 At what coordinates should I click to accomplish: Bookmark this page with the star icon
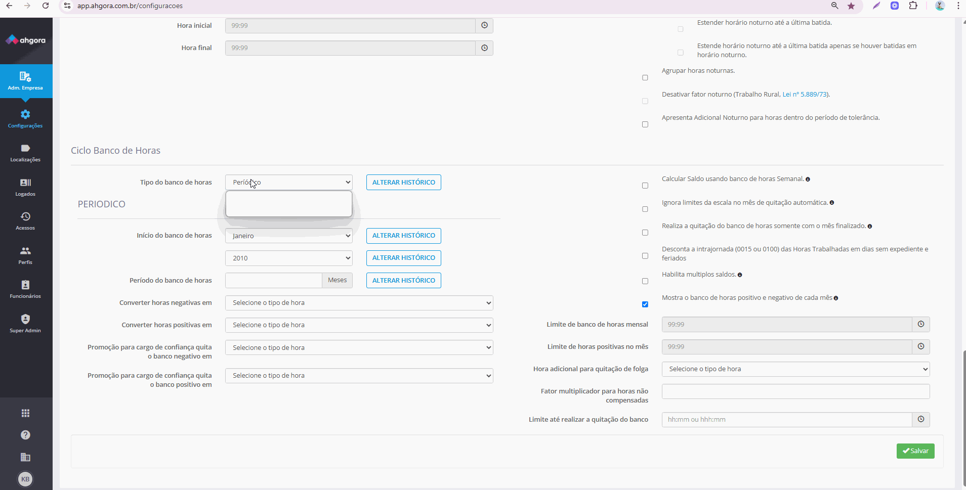coord(851,6)
